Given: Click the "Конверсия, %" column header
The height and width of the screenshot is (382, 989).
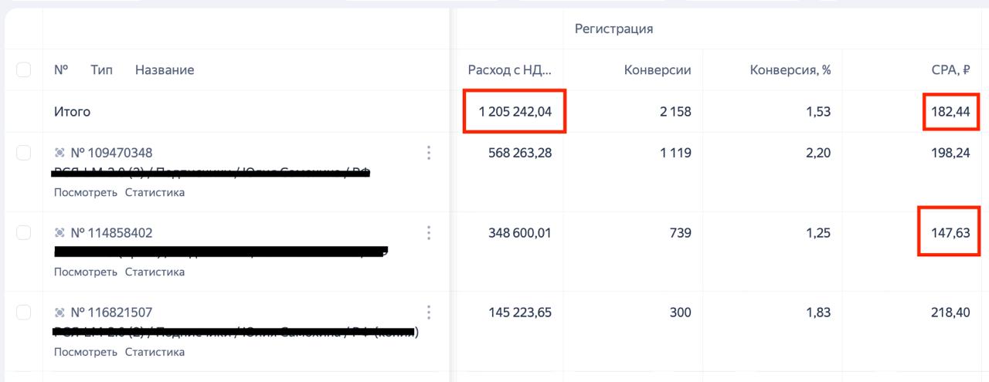Looking at the screenshot, I should click(x=790, y=70).
